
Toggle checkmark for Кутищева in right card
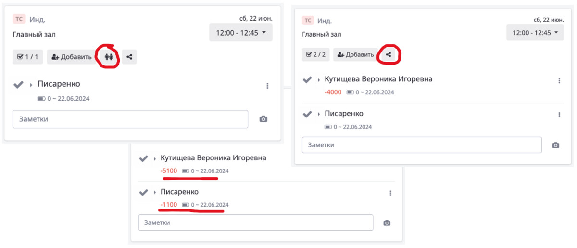point(307,79)
